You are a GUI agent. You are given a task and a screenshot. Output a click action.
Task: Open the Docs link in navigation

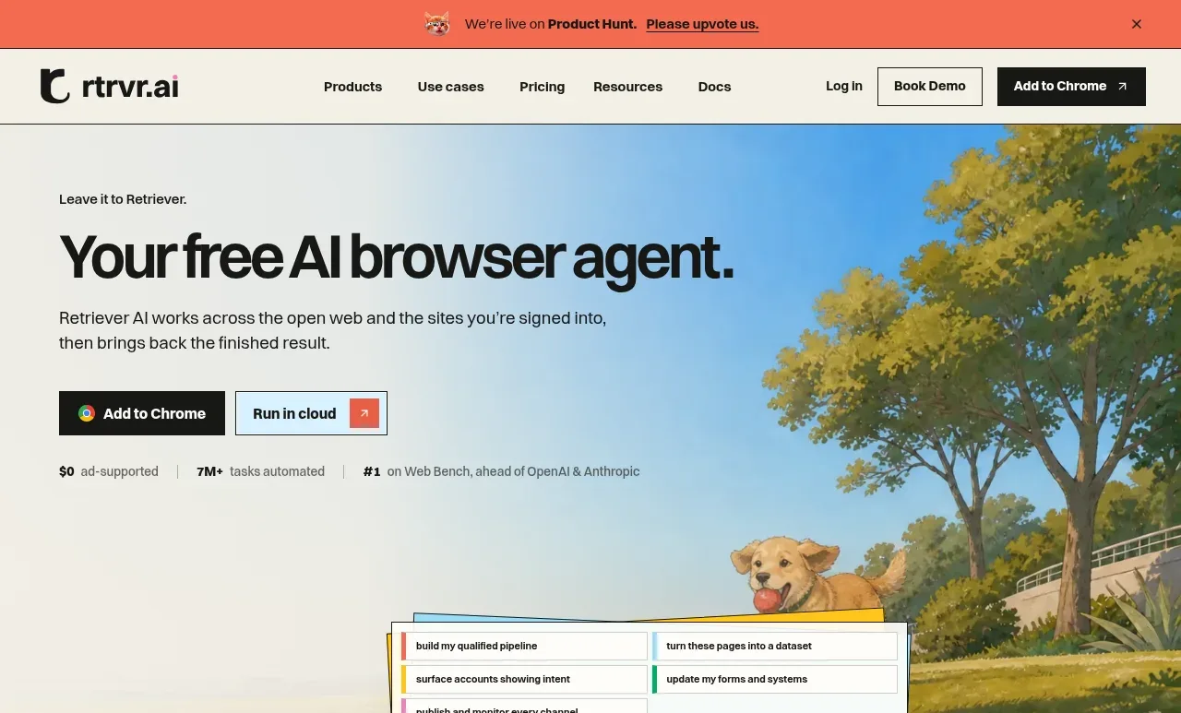(x=714, y=87)
